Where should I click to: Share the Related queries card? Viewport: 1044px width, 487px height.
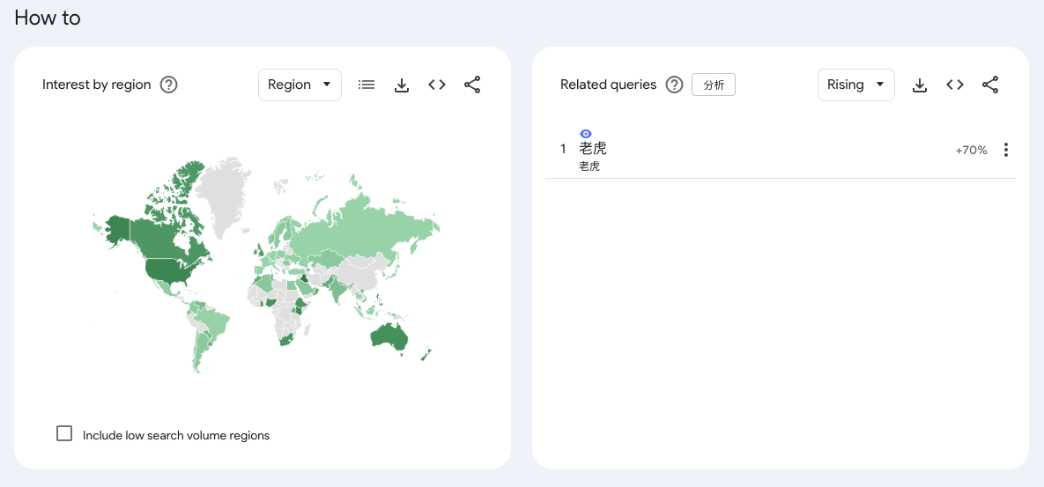pyautogui.click(x=990, y=85)
